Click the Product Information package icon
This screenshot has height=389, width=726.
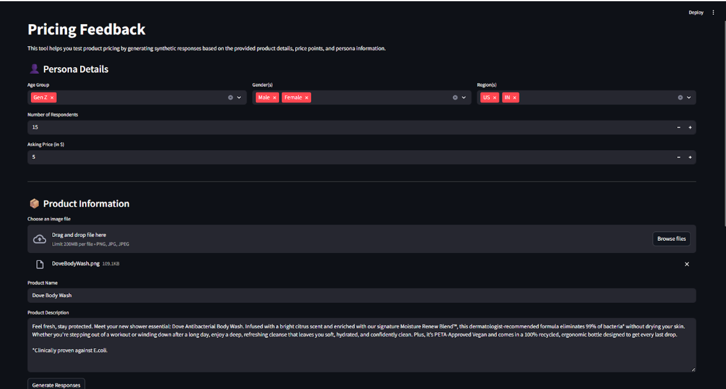click(34, 204)
